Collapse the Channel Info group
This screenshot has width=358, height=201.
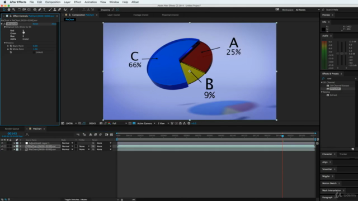point(5,27)
